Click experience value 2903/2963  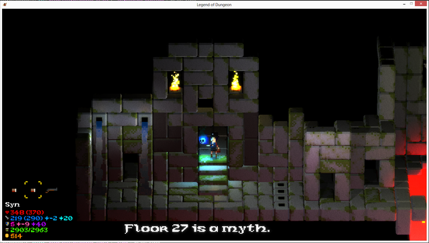point(29,230)
